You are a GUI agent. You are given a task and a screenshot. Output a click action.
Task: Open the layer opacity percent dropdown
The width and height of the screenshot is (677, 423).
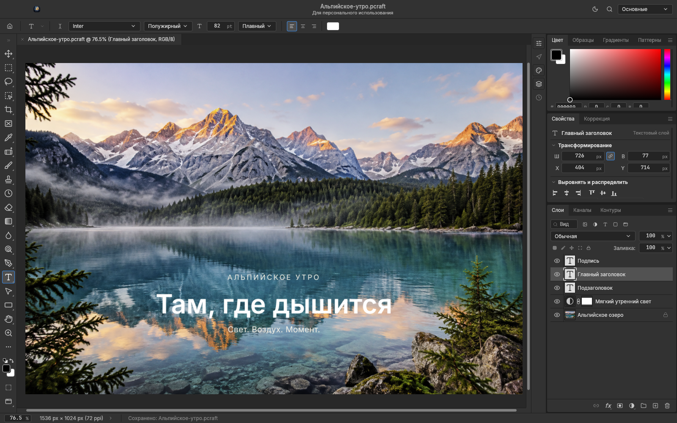pos(669,236)
